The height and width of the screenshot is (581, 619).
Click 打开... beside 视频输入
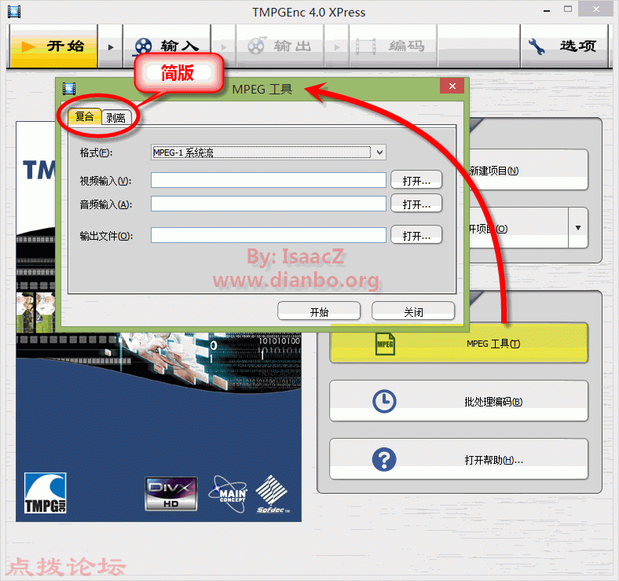click(416, 180)
